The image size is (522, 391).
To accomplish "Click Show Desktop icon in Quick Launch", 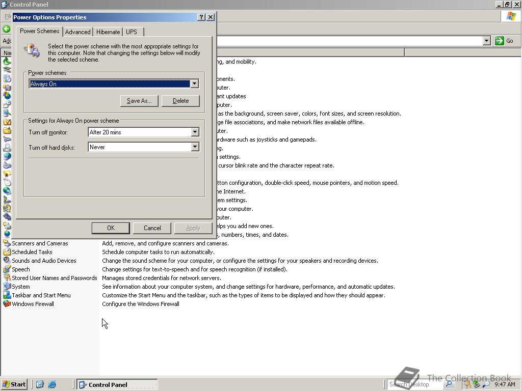I will [40, 385].
